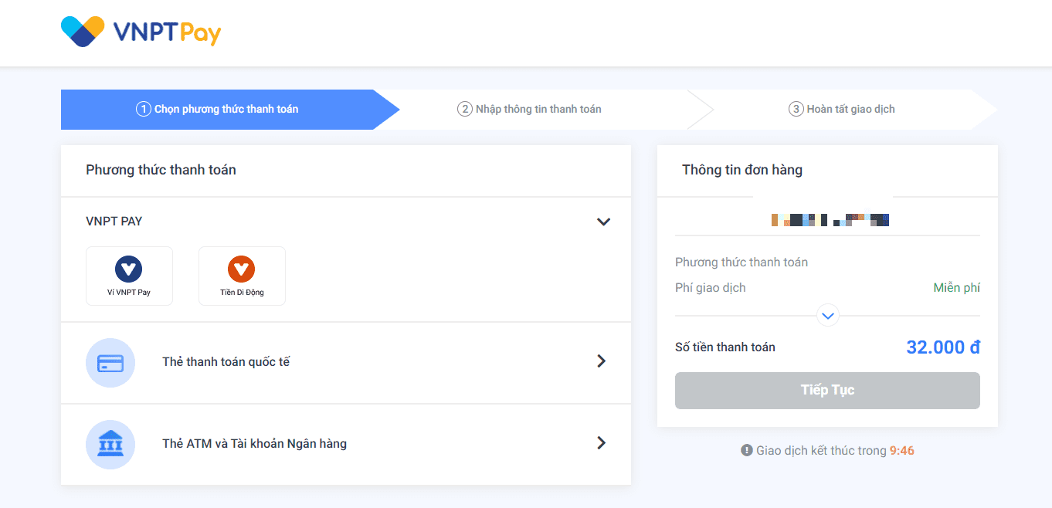
Task: Expand Thẻ ATM và Tài khoản Ngân hàng arrow
Action: pos(602,443)
